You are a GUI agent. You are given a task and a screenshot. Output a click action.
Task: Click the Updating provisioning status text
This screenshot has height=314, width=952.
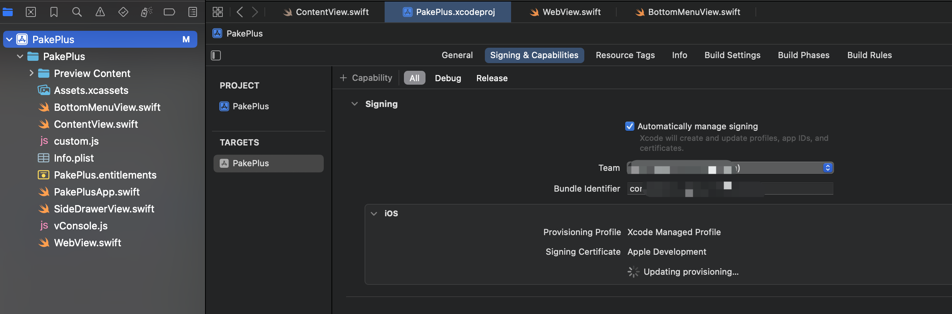click(x=691, y=272)
